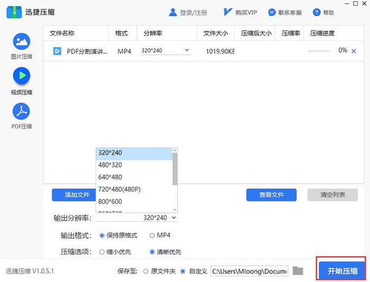Open 联系客服 contact support
370x282 pixels.
pos(290,13)
